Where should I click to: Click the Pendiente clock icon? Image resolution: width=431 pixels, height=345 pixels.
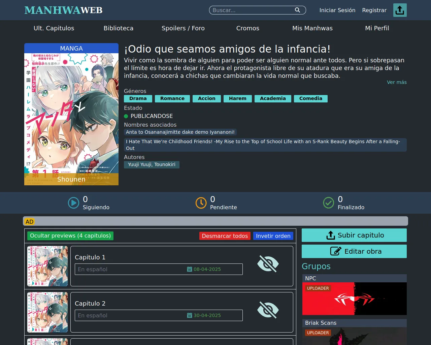(201, 203)
